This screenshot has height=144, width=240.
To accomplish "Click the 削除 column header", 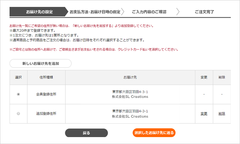I will tap(222, 77).
